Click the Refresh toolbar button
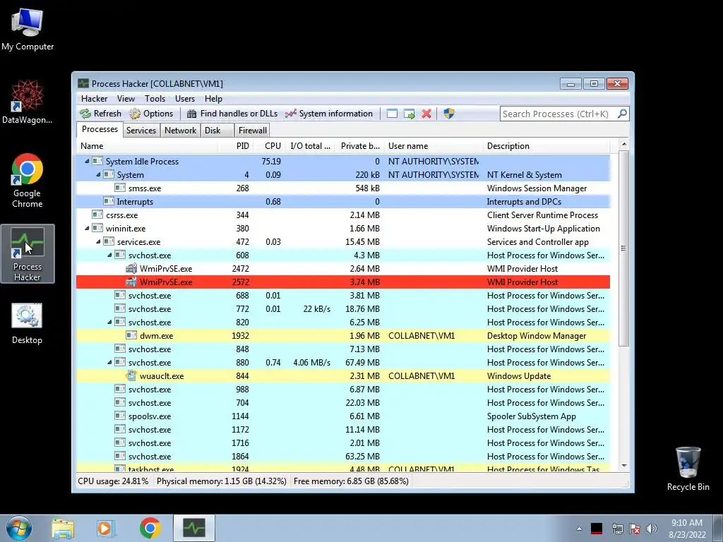The height and width of the screenshot is (542, 723). click(100, 114)
